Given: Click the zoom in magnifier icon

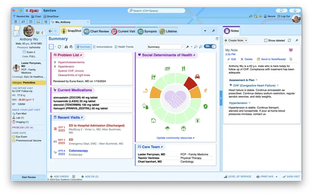Looking at the screenshot, I should 201,47.
